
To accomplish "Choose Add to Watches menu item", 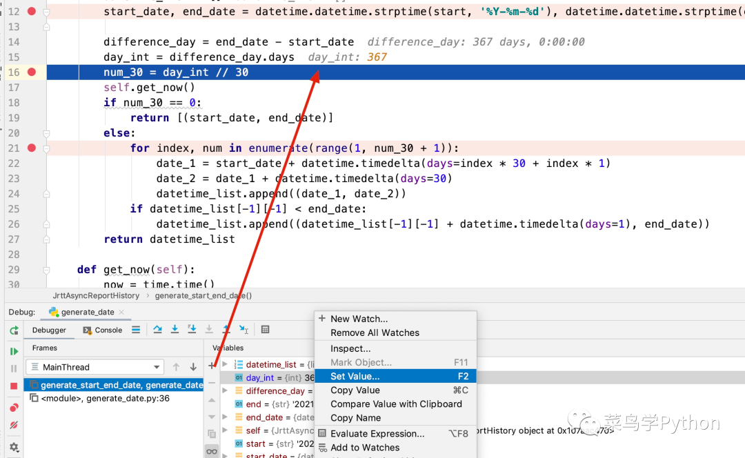I will [395, 448].
